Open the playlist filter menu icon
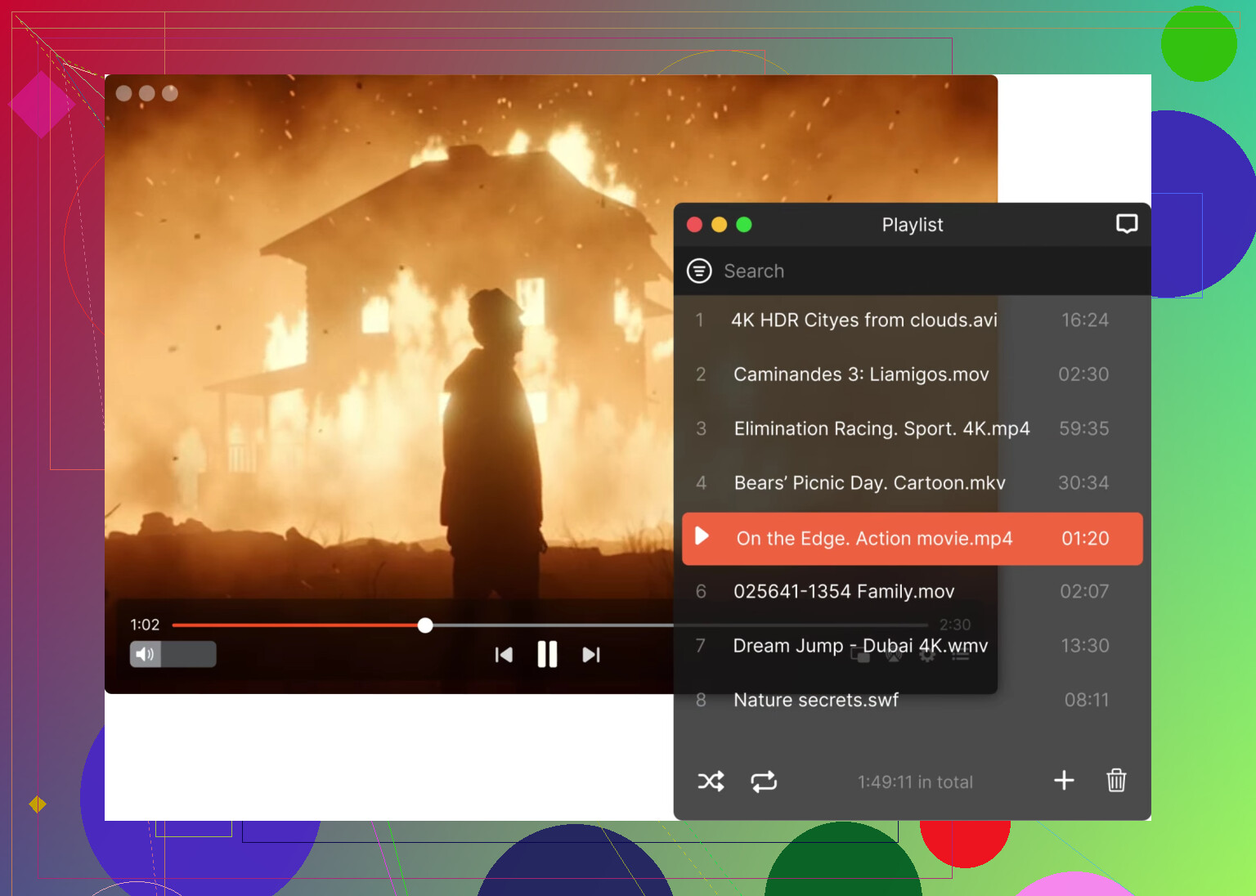Viewport: 1256px width, 896px height. point(699,271)
